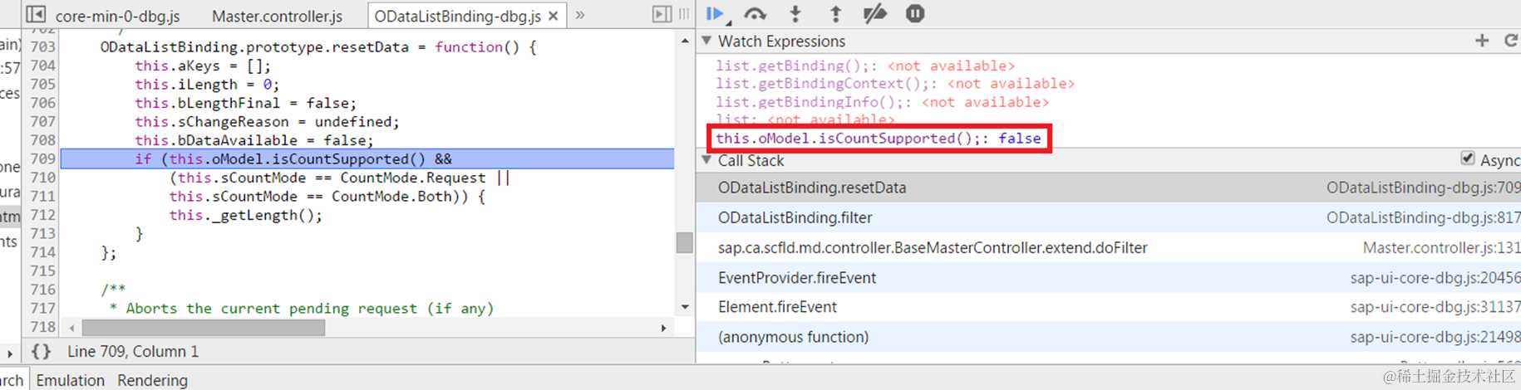Click the list.getBinding() watch expression
Viewport: 1521px width, 390px height.
(x=865, y=66)
